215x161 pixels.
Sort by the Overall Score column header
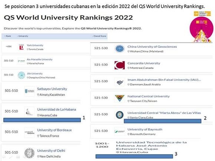(100, 36)
